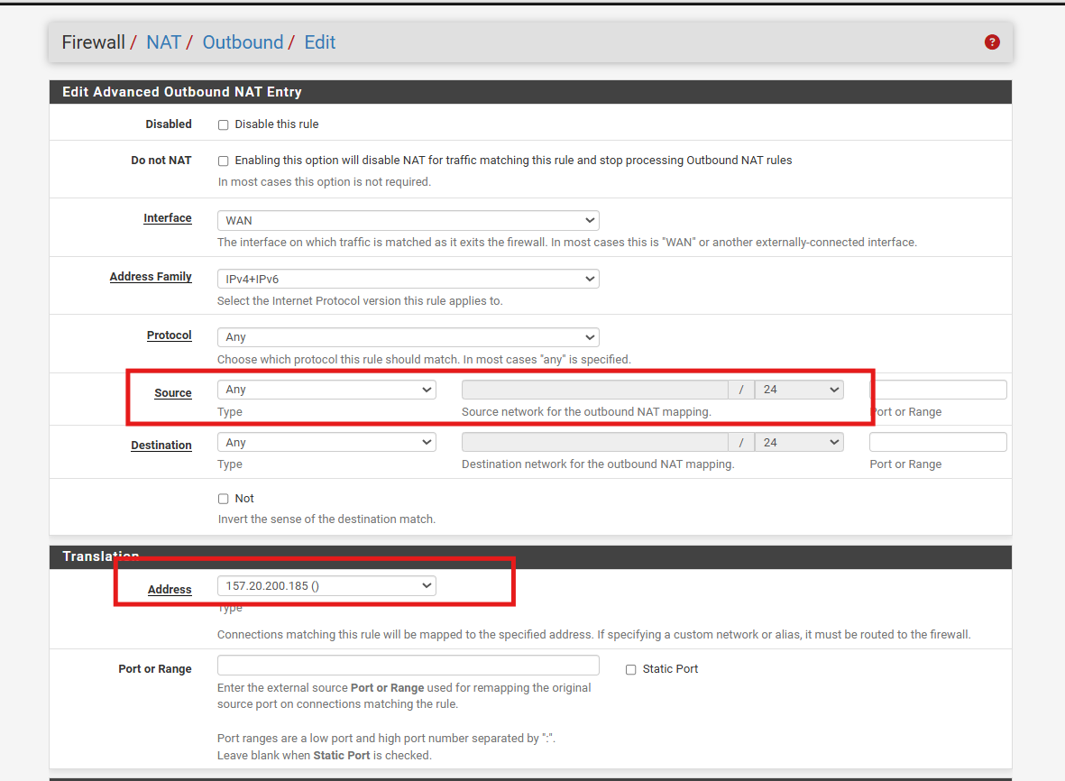This screenshot has width=1065, height=781.
Task: Open the Interface dropdown showing WAN
Action: point(408,220)
